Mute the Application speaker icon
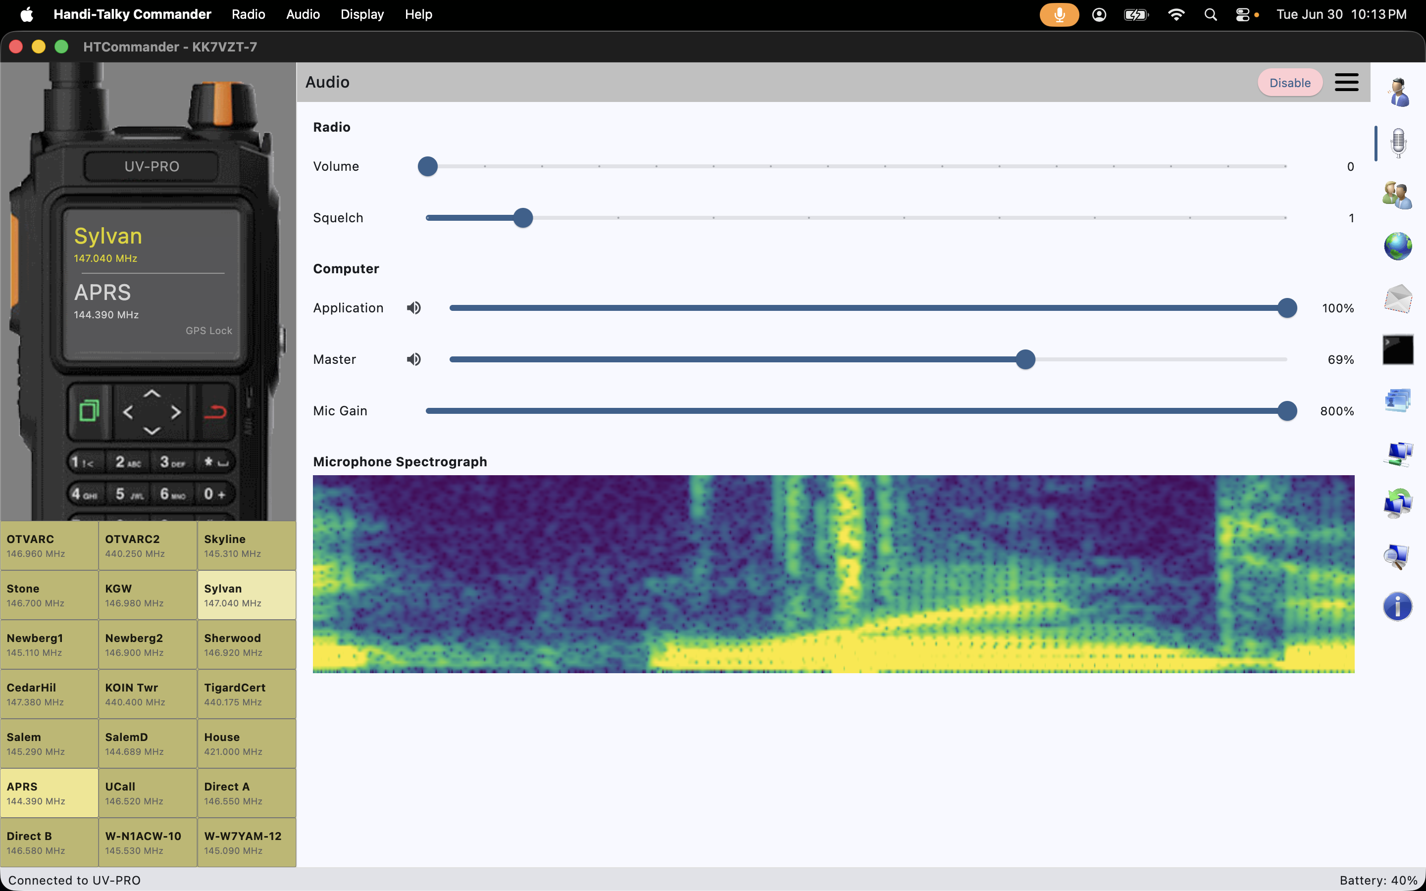The image size is (1426, 891). (413, 307)
